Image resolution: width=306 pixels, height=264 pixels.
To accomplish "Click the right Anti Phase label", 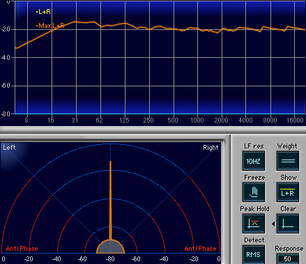I will click(x=200, y=249).
